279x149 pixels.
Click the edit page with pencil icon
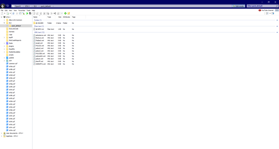[x=34, y=13]
